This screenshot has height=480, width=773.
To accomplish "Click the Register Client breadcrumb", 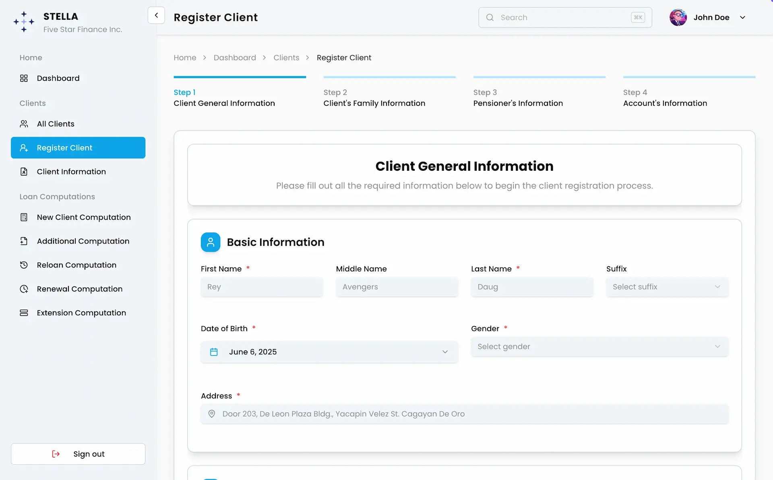I will tap(344, 58).
